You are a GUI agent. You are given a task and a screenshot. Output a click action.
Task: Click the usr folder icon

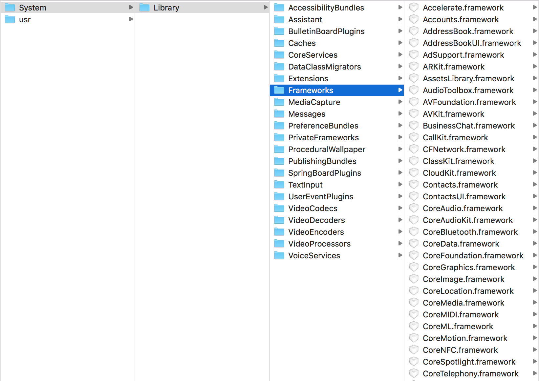coord(10,19)
